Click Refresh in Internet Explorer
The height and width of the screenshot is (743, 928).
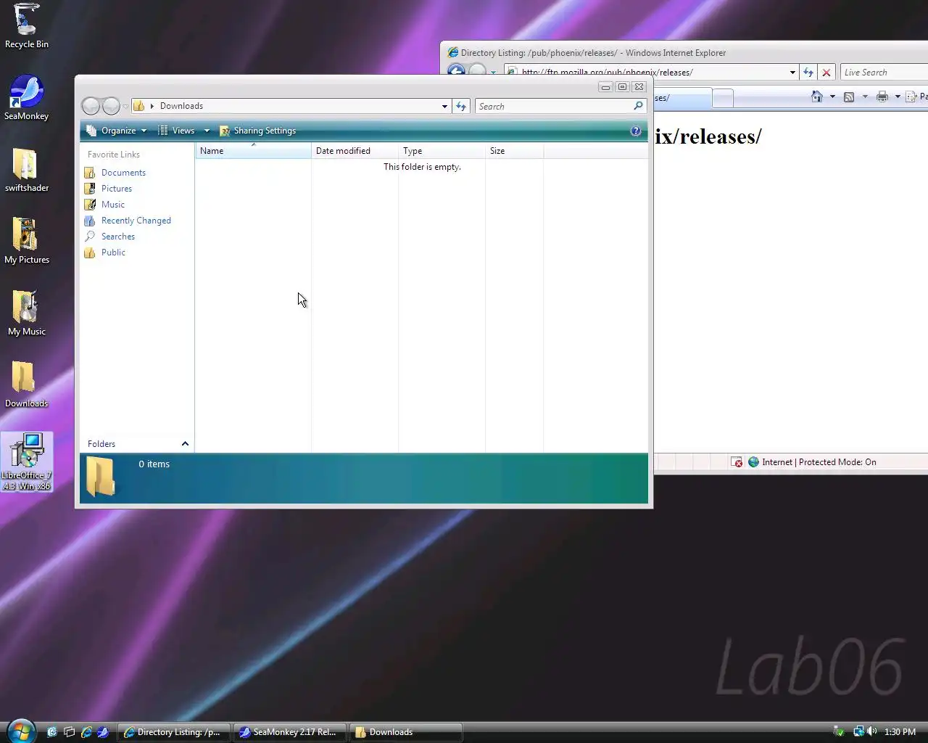pyautogui.click(x=808, y=73)
